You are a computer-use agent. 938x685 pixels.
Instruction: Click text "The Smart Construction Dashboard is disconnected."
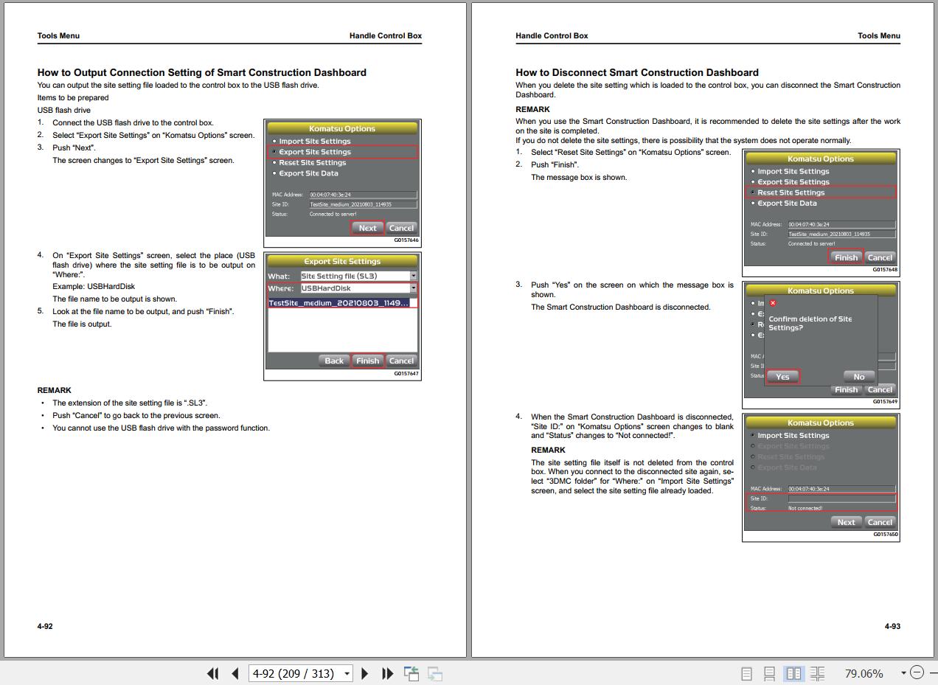621,307
